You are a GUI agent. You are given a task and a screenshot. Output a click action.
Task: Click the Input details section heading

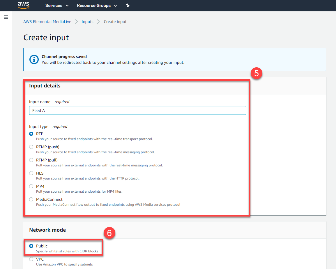coord(45,86)
